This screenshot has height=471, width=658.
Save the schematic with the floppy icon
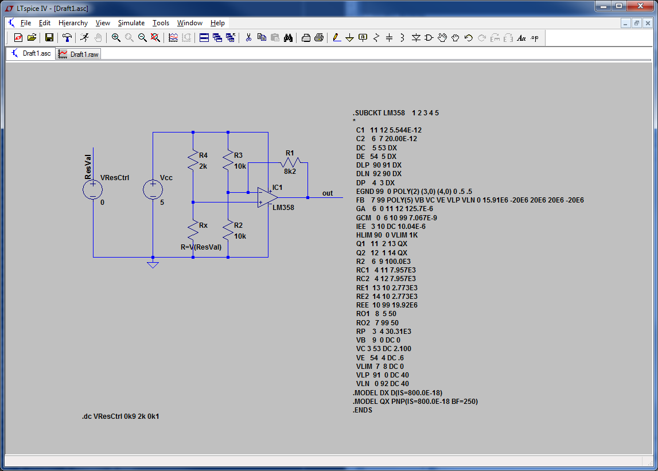click(49, 38)
